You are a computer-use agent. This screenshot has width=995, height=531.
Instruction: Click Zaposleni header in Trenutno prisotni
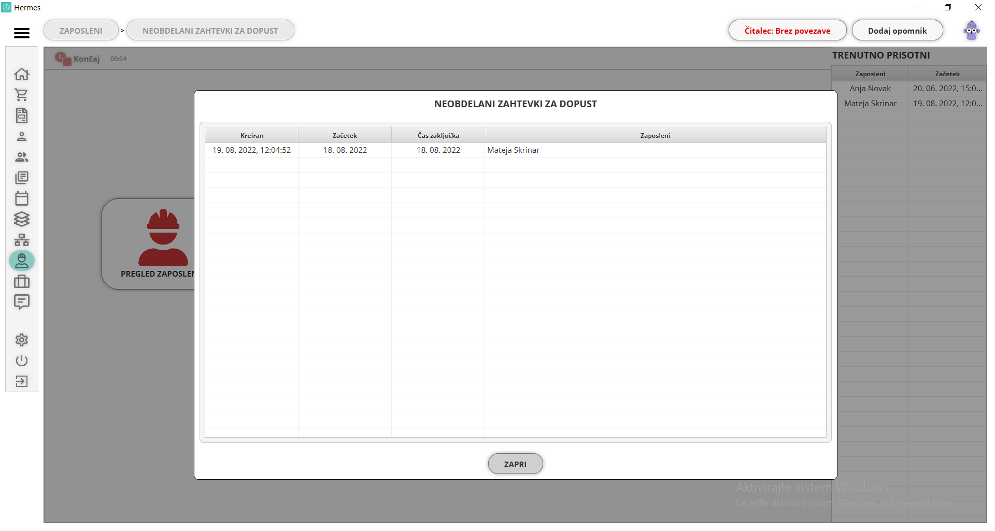[x=870, y=74]
